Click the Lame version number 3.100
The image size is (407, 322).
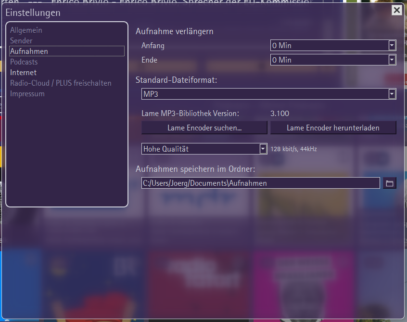click(280, 114)
